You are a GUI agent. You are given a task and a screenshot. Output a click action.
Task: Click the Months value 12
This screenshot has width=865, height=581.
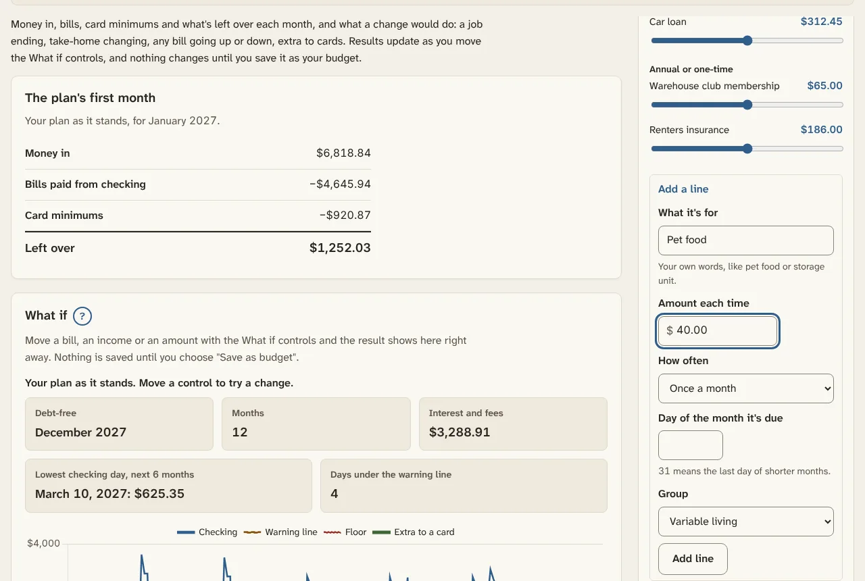[240, 432]
